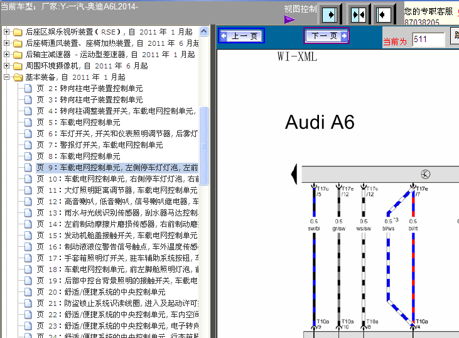Click the left-arrow view control icon
The image size is (459, 338).
tap(383, 14)
